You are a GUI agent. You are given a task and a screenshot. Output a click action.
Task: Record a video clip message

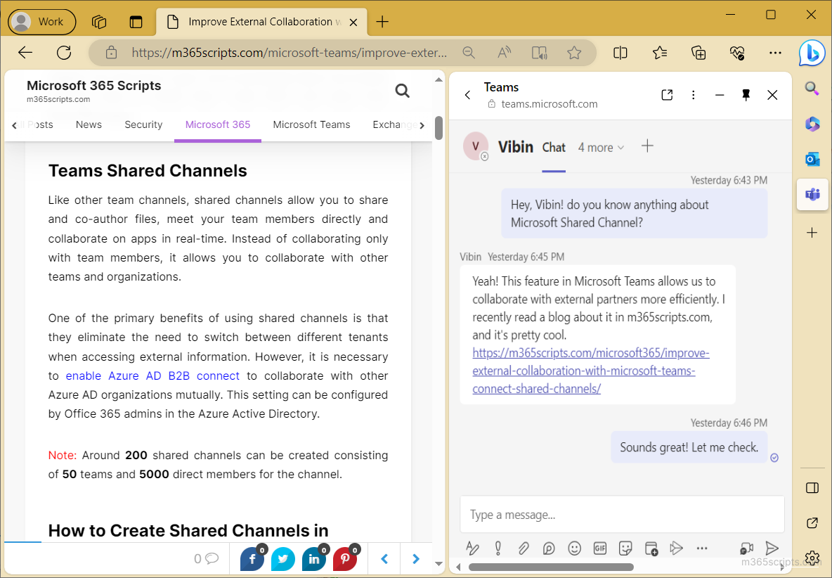point(746,548)
